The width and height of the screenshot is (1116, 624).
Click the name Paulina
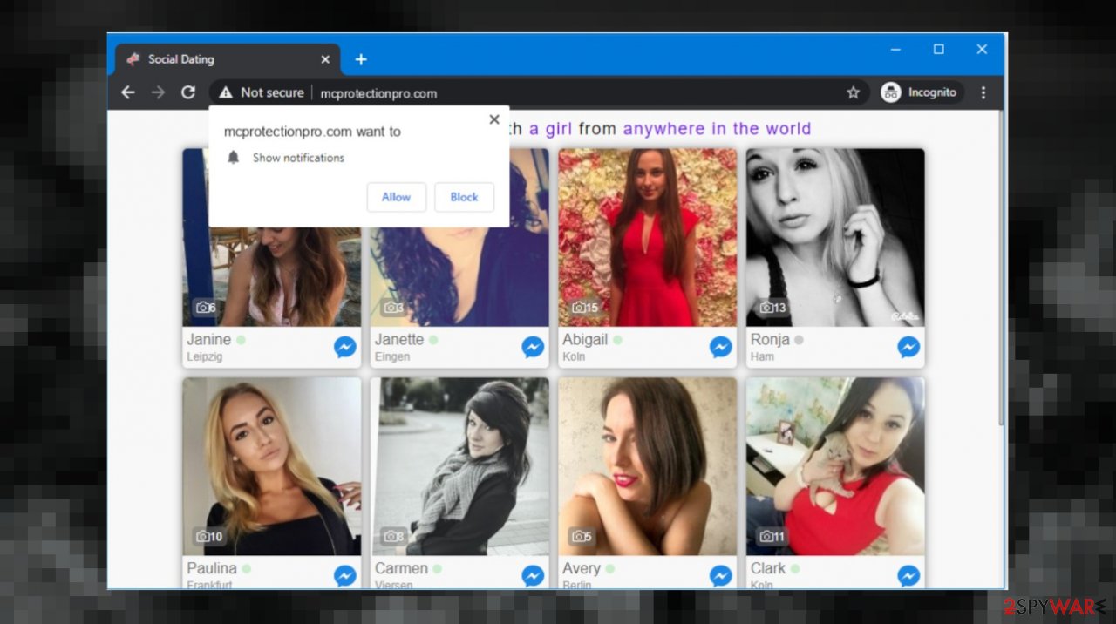212,568
